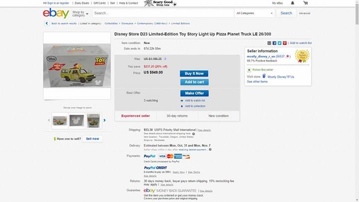Open the Daily Deals menu item
The height and width of the screenshot is (202, 359).
click(x=82, y=3)
